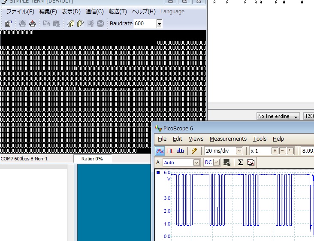The width and height of the screenshot is (314, 241).
Task: Click the Baudrate 600 input field
Action: 145,24
